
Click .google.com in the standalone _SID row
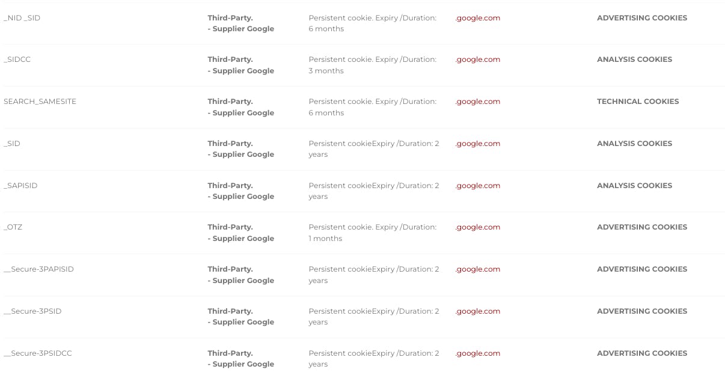[x=478, y=144]
